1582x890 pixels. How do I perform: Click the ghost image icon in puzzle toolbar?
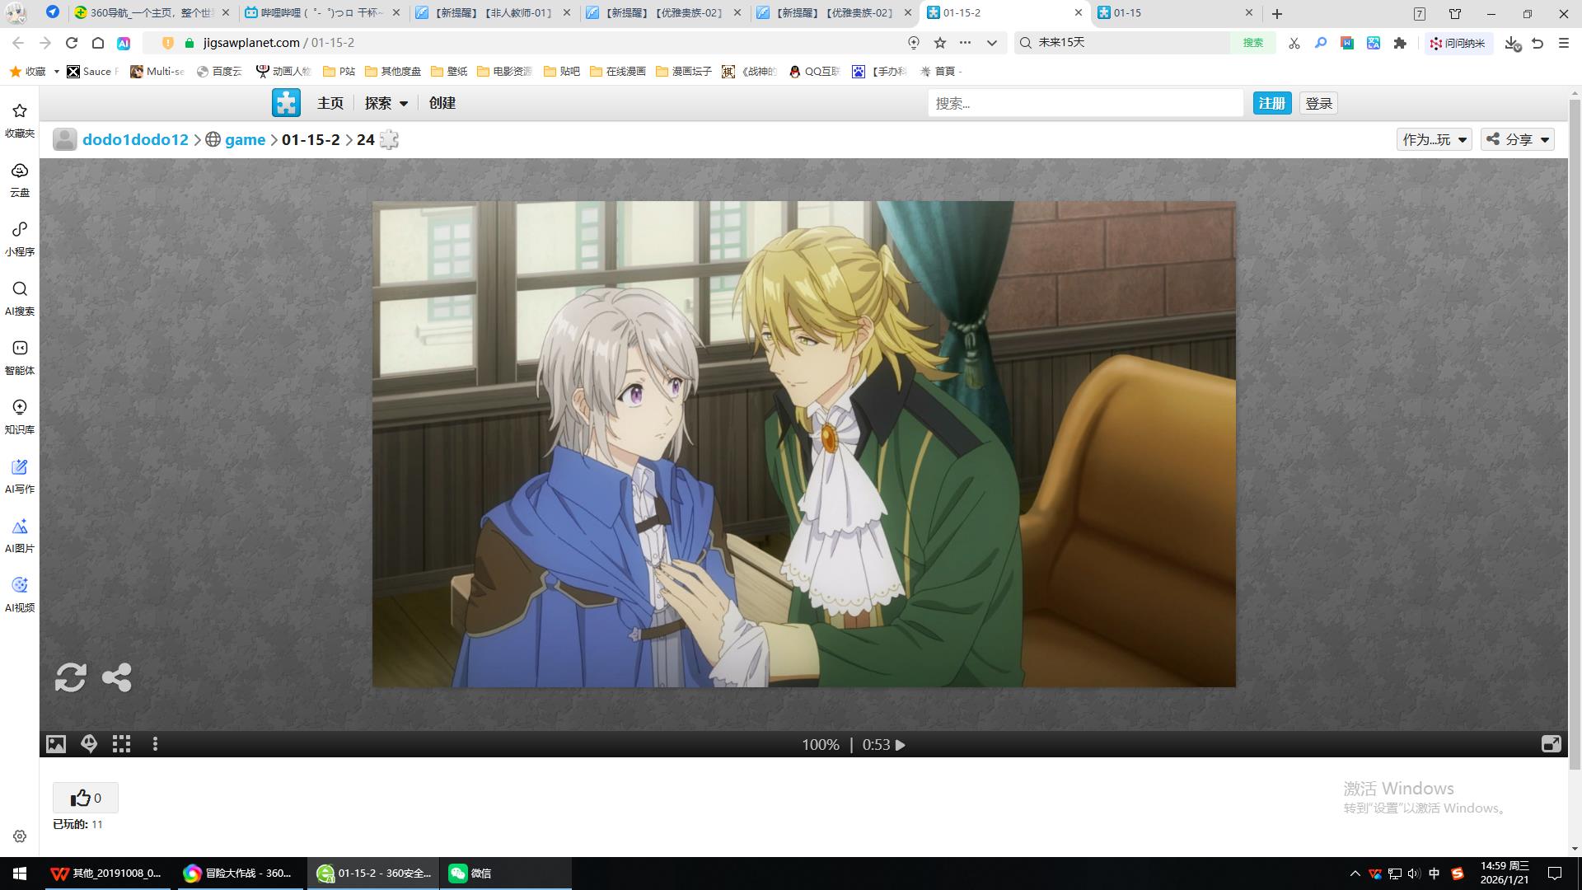coord(89,744)
